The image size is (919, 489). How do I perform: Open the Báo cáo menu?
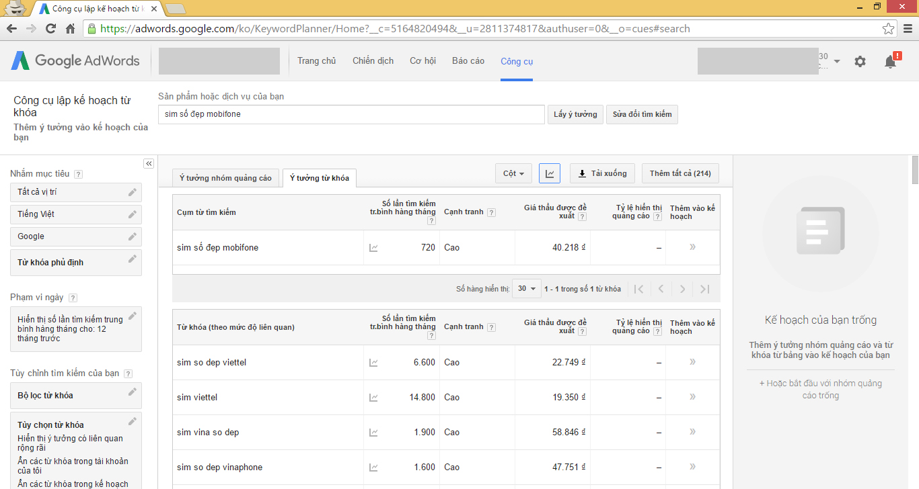click(468, 60)
